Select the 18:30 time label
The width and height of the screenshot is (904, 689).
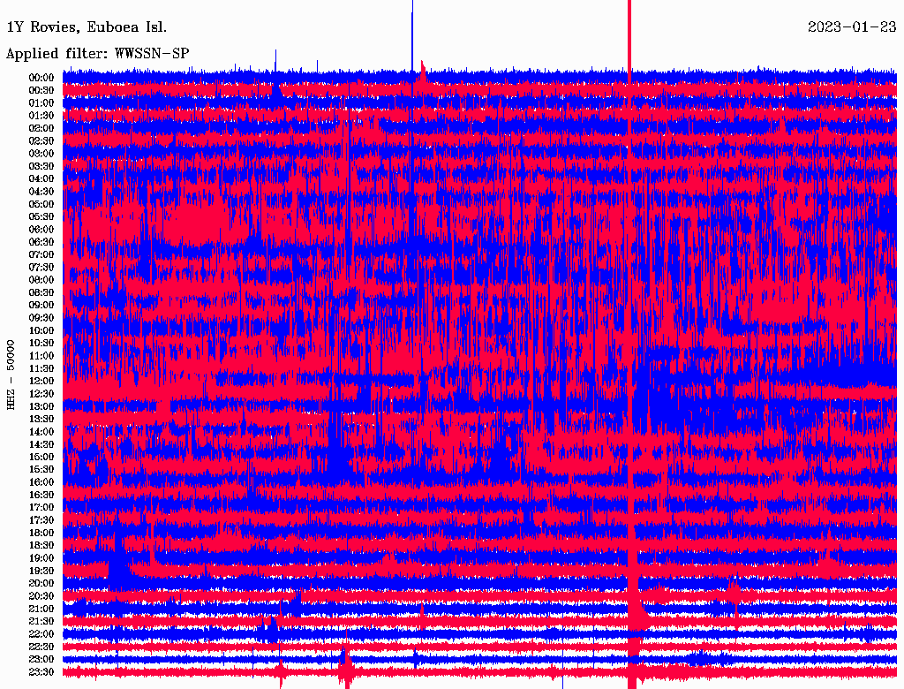point(41,546)
